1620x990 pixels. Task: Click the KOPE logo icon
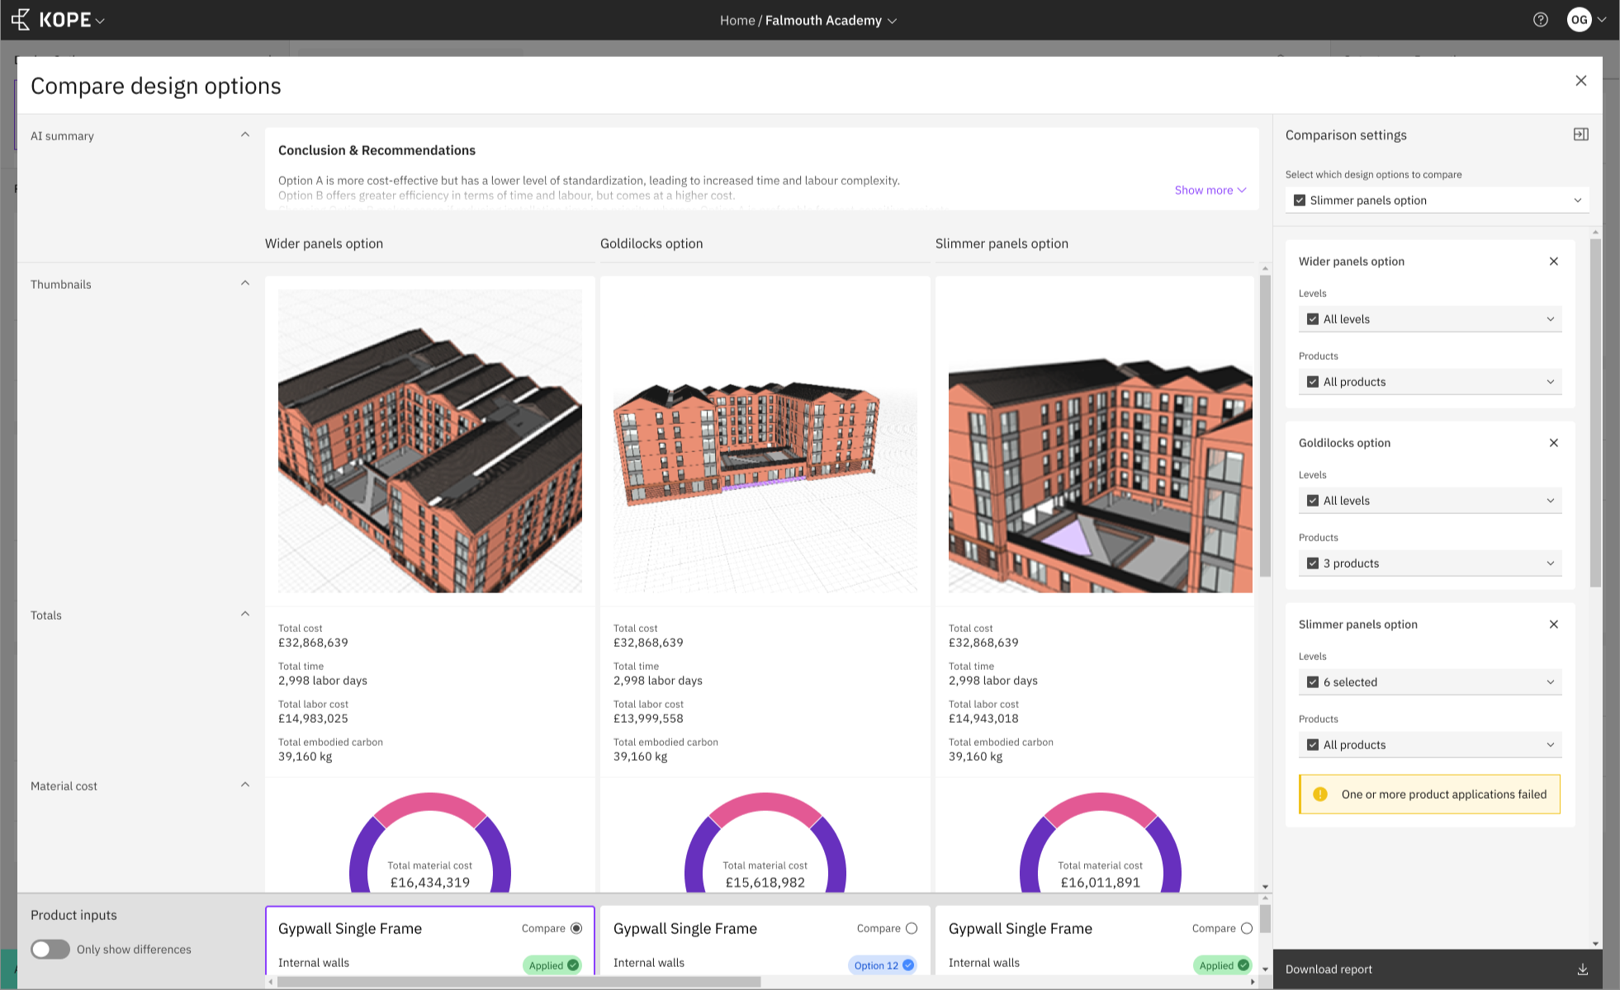pos(21,20)
